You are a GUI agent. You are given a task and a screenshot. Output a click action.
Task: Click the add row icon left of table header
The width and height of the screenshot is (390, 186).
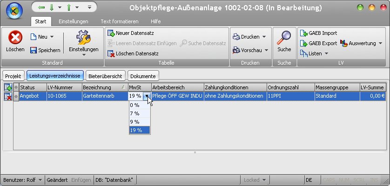coord(8,87)
